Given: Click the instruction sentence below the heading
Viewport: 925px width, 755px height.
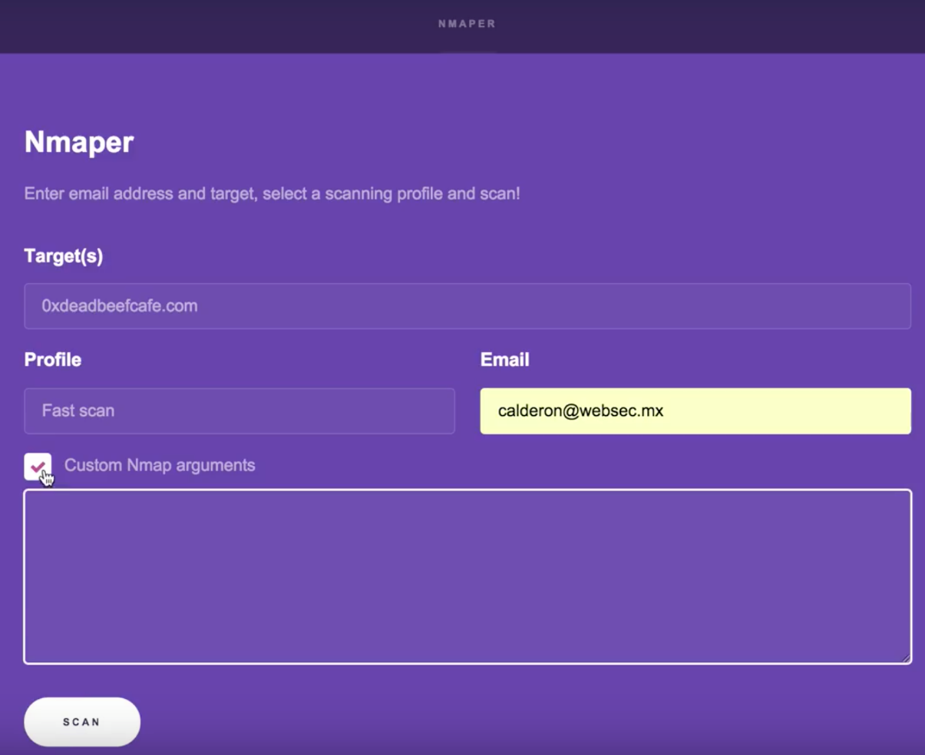Looking at the screenshot, I should [x=272, y=193].
